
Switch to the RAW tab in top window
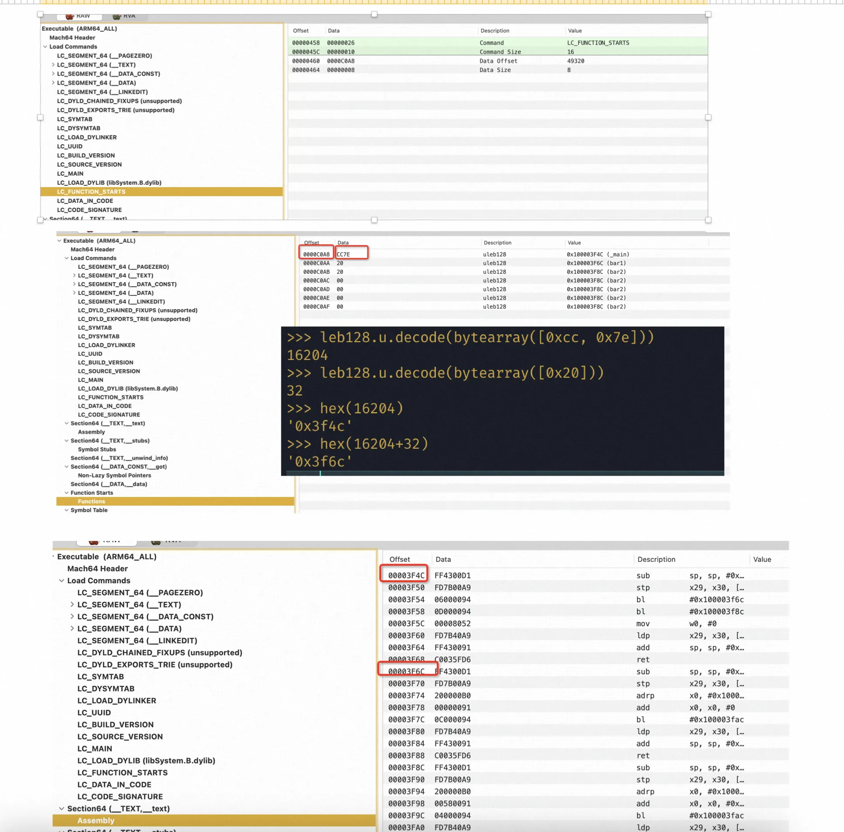click(79, 16)
